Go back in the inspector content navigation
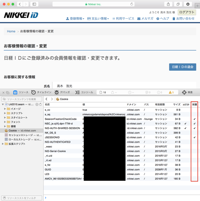The image size is (200, 201). [46, 99]
